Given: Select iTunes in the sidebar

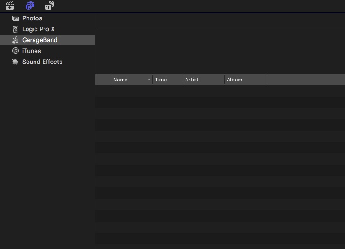Looking at the screenshot, I should (x=47, y=51).
